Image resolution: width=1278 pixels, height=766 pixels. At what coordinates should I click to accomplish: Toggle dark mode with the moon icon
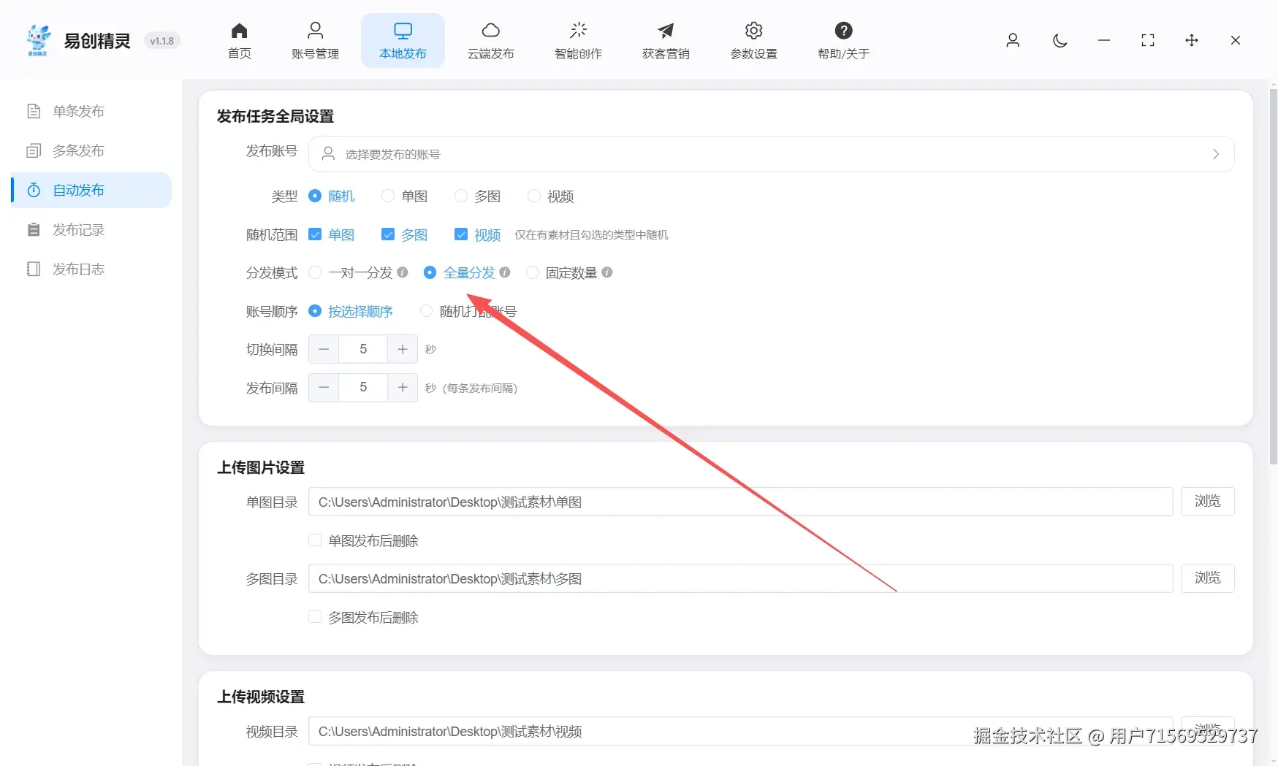(x=1060, y=41)
